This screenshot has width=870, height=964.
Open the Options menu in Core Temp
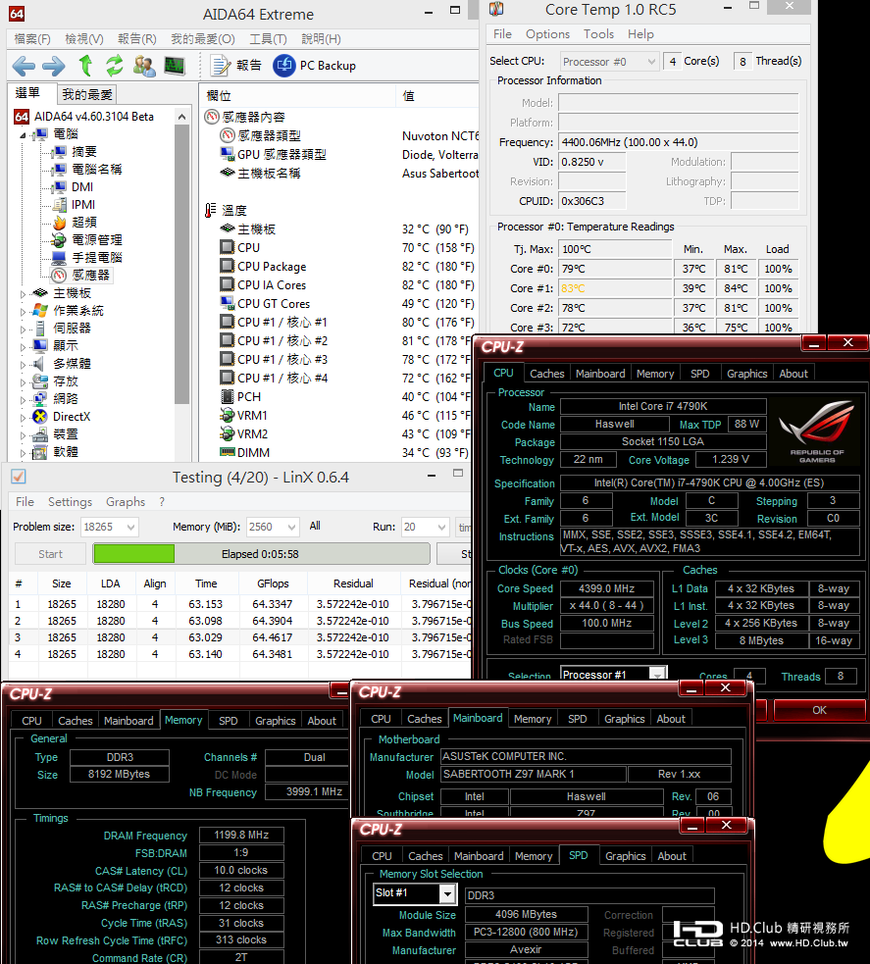[547, 34]
